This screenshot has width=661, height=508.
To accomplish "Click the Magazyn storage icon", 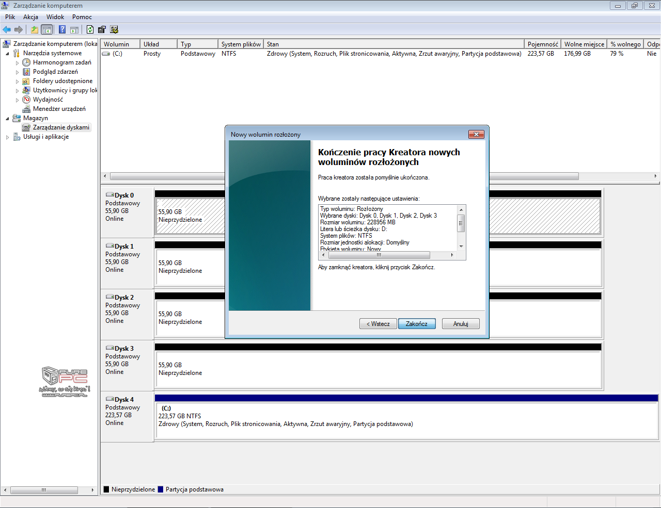I will 17,118.
